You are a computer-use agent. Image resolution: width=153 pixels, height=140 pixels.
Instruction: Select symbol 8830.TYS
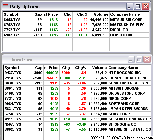[13, 83]
